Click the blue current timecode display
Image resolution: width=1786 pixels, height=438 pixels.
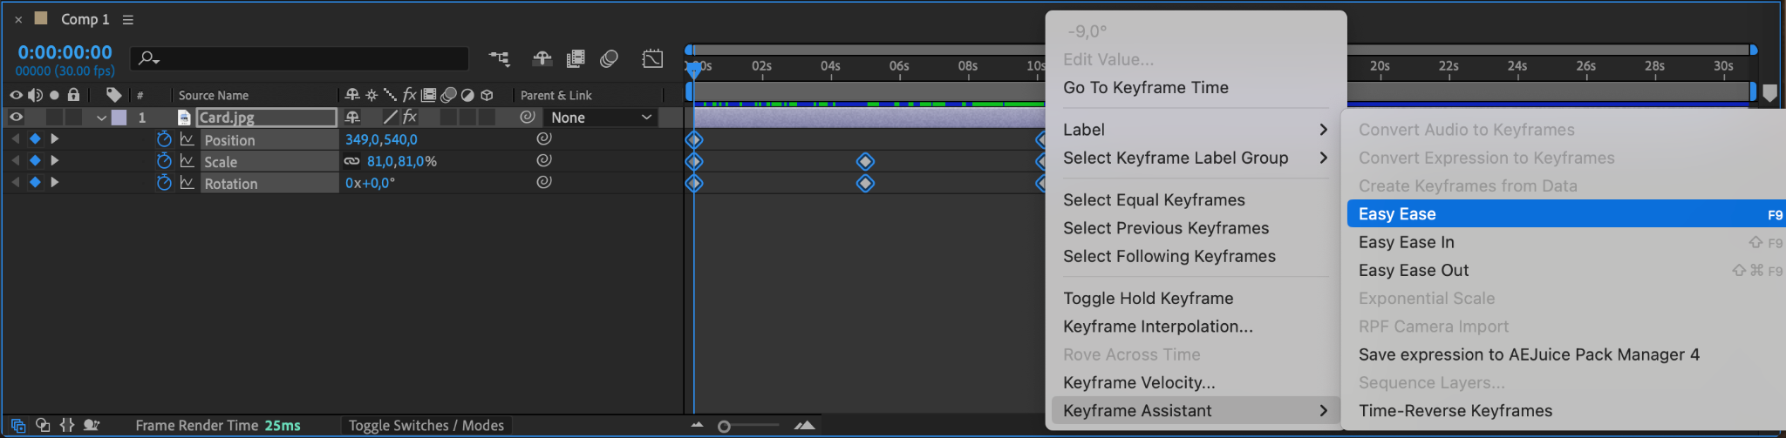pos(65,52)
